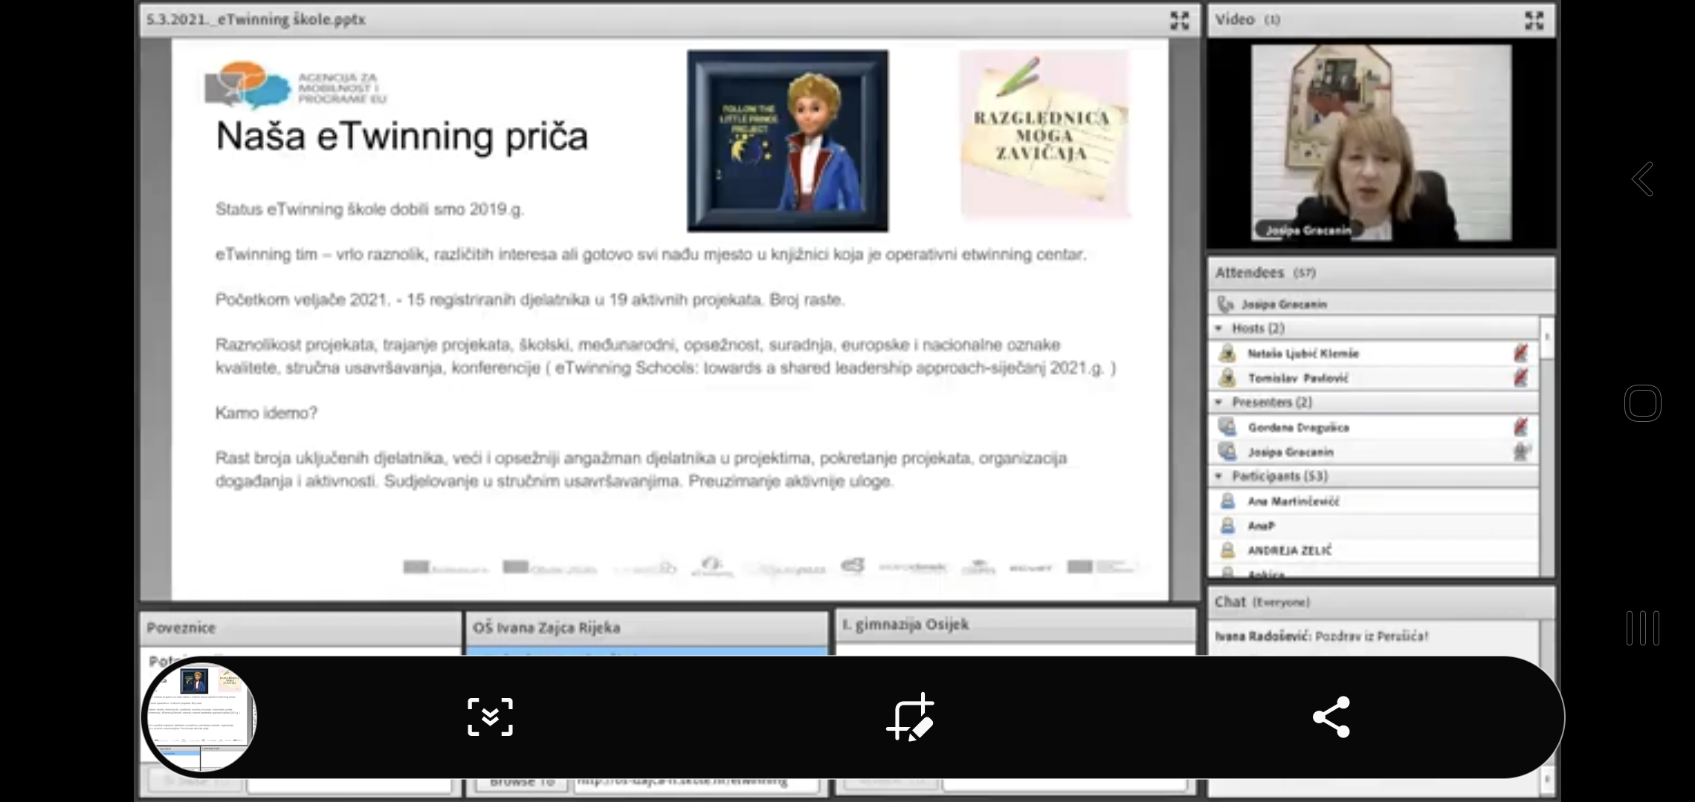The width and height of the screenshot is (1695, 802).
Task: Maximize the Video pod to full screen
Action: (1534, 20)
